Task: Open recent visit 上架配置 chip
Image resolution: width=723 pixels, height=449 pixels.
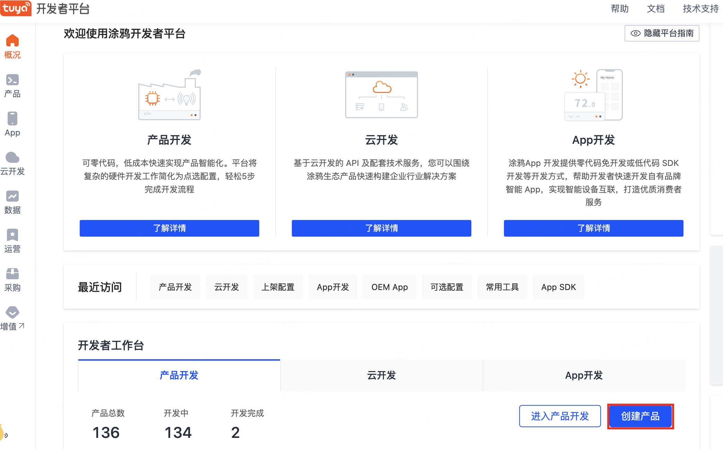Action: click(x=278, y=287)
